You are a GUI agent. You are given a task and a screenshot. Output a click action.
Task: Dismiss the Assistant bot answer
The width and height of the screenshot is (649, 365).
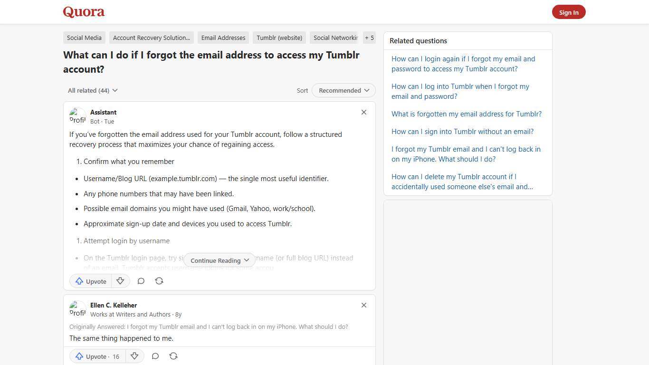click(x=363, y=112)
